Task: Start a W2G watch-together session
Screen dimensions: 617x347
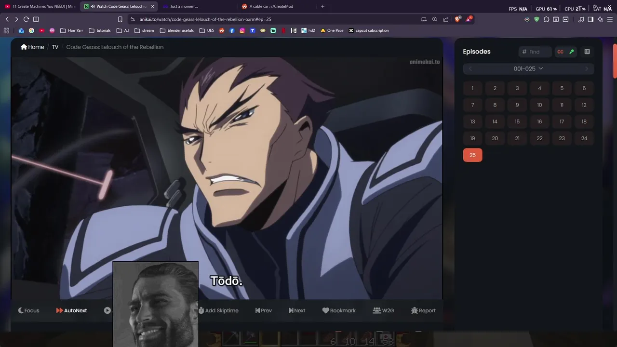Action: 383,310
